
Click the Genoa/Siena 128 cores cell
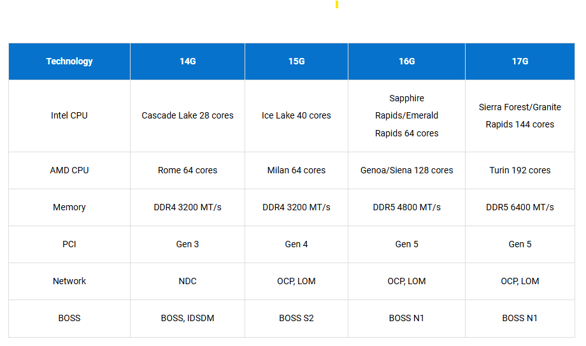(406, 171)
